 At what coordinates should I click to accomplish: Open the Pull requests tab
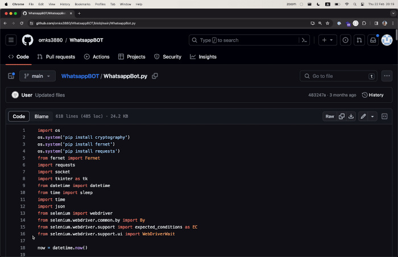coord(56,57)
